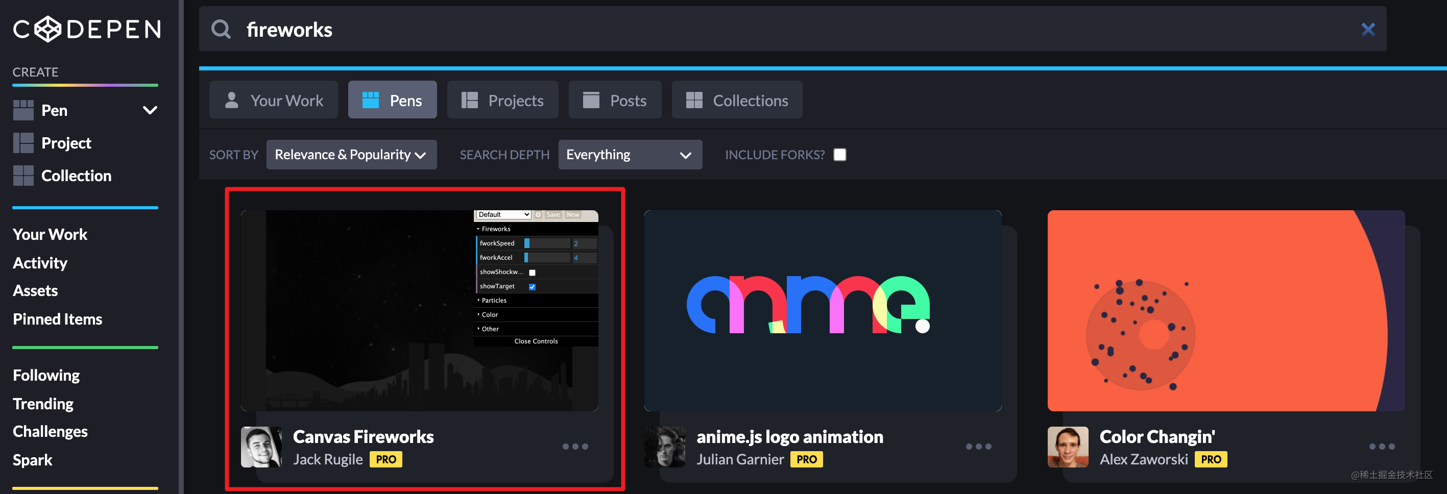
Task: Open the Default preset dropdown in preview
Action: 503,214
